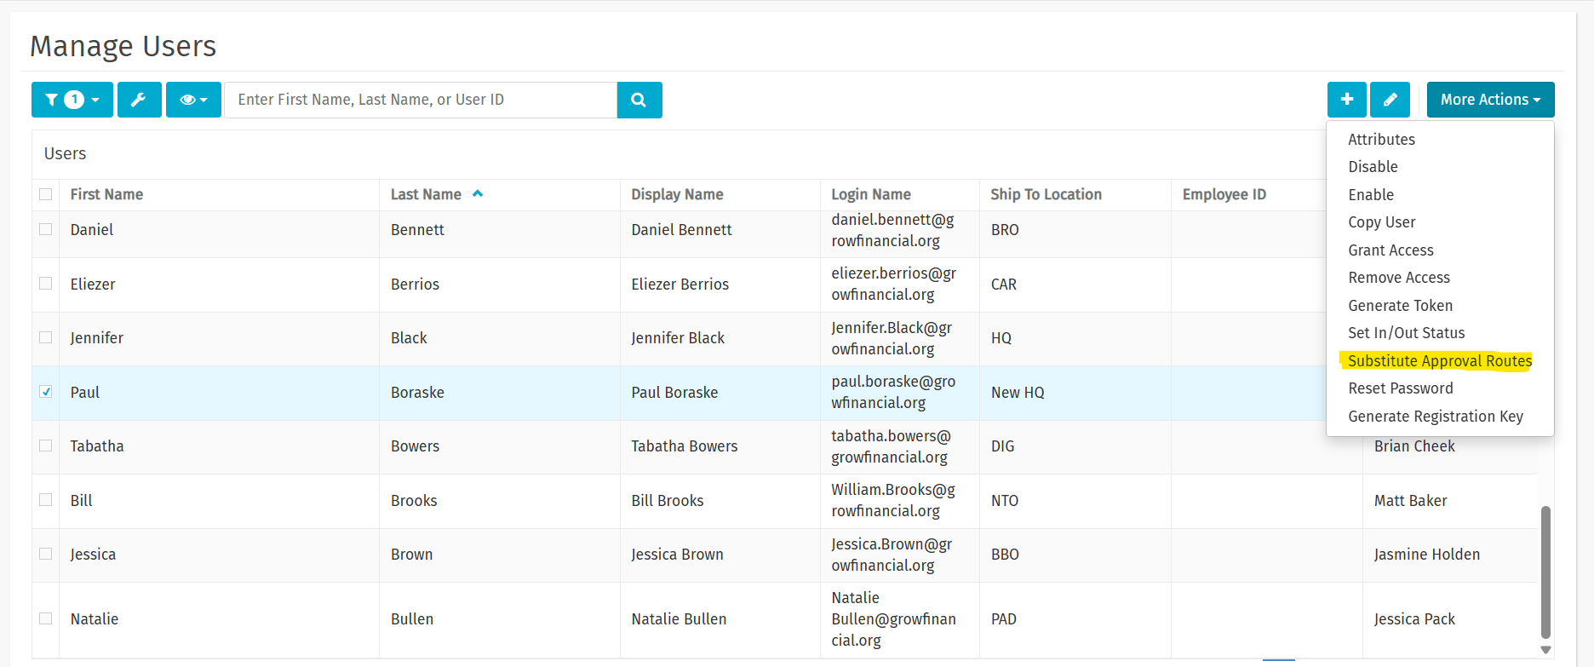This screenshot has width=1594, height=667.
Task: Select the Jennifer Black row checkbox
Action: [46, 337]
